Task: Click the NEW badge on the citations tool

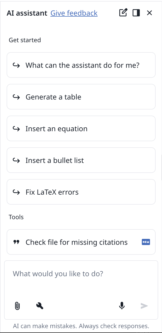Action: [x=146, y=242]
